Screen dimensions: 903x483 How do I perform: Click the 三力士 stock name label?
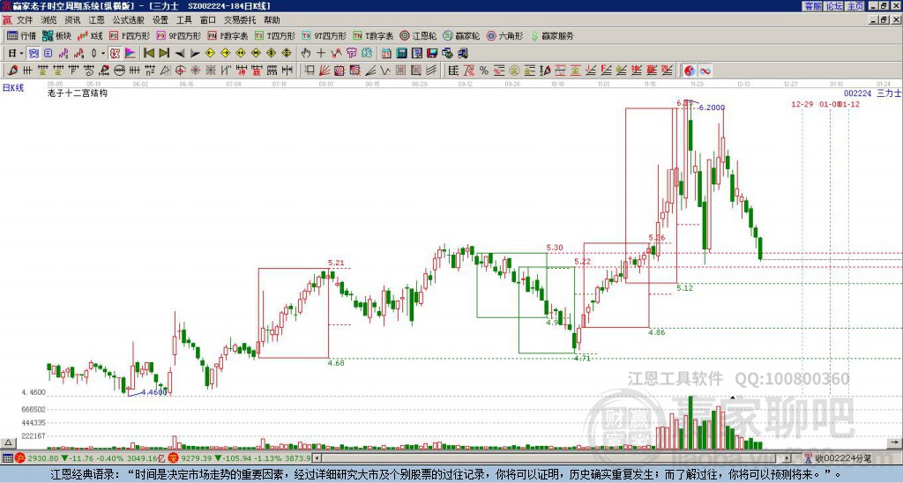coord(889,93)
